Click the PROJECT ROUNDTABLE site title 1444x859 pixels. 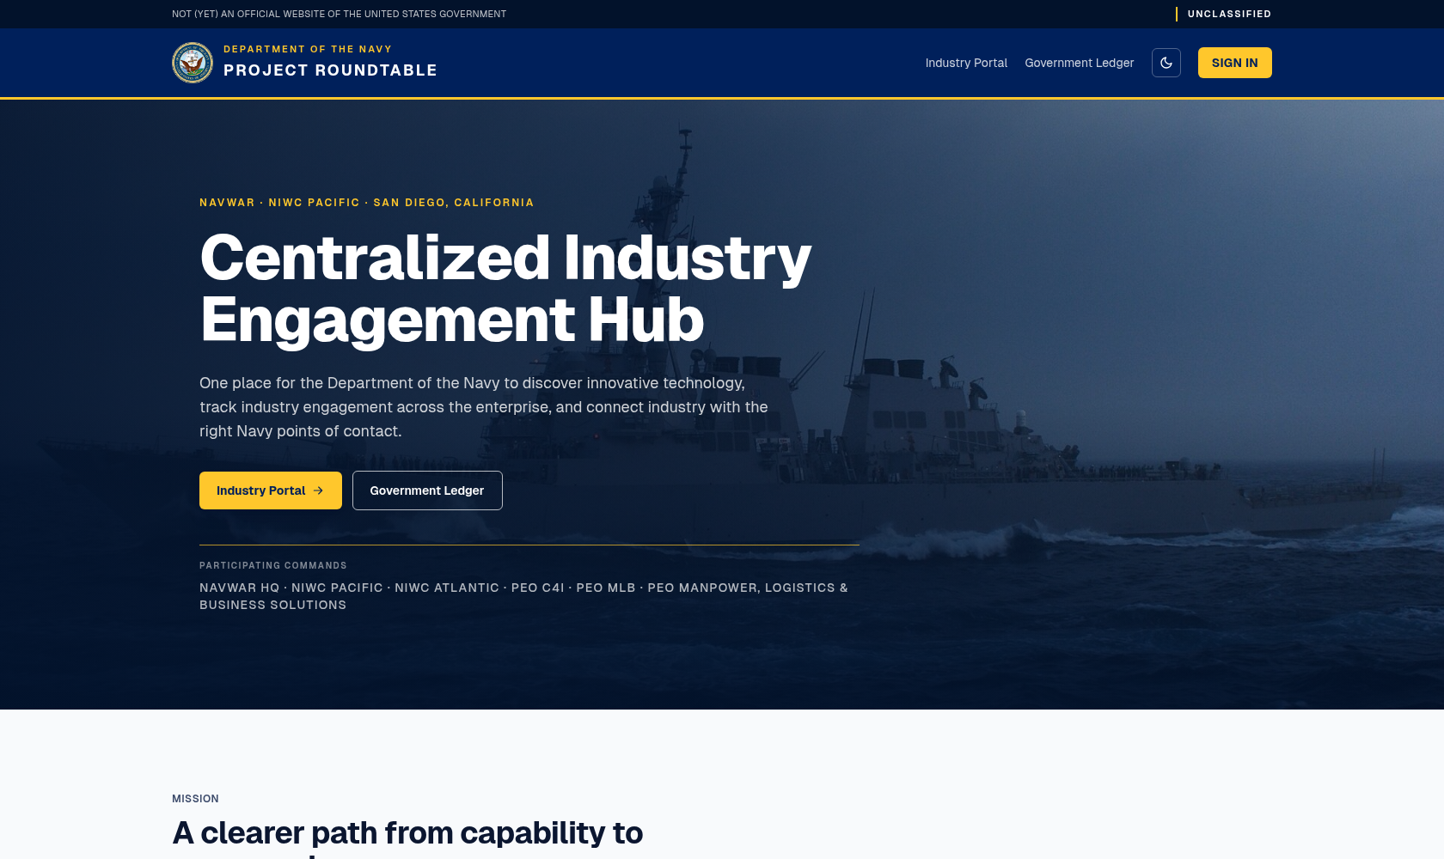pyautogui.click(x=330, y=70)
